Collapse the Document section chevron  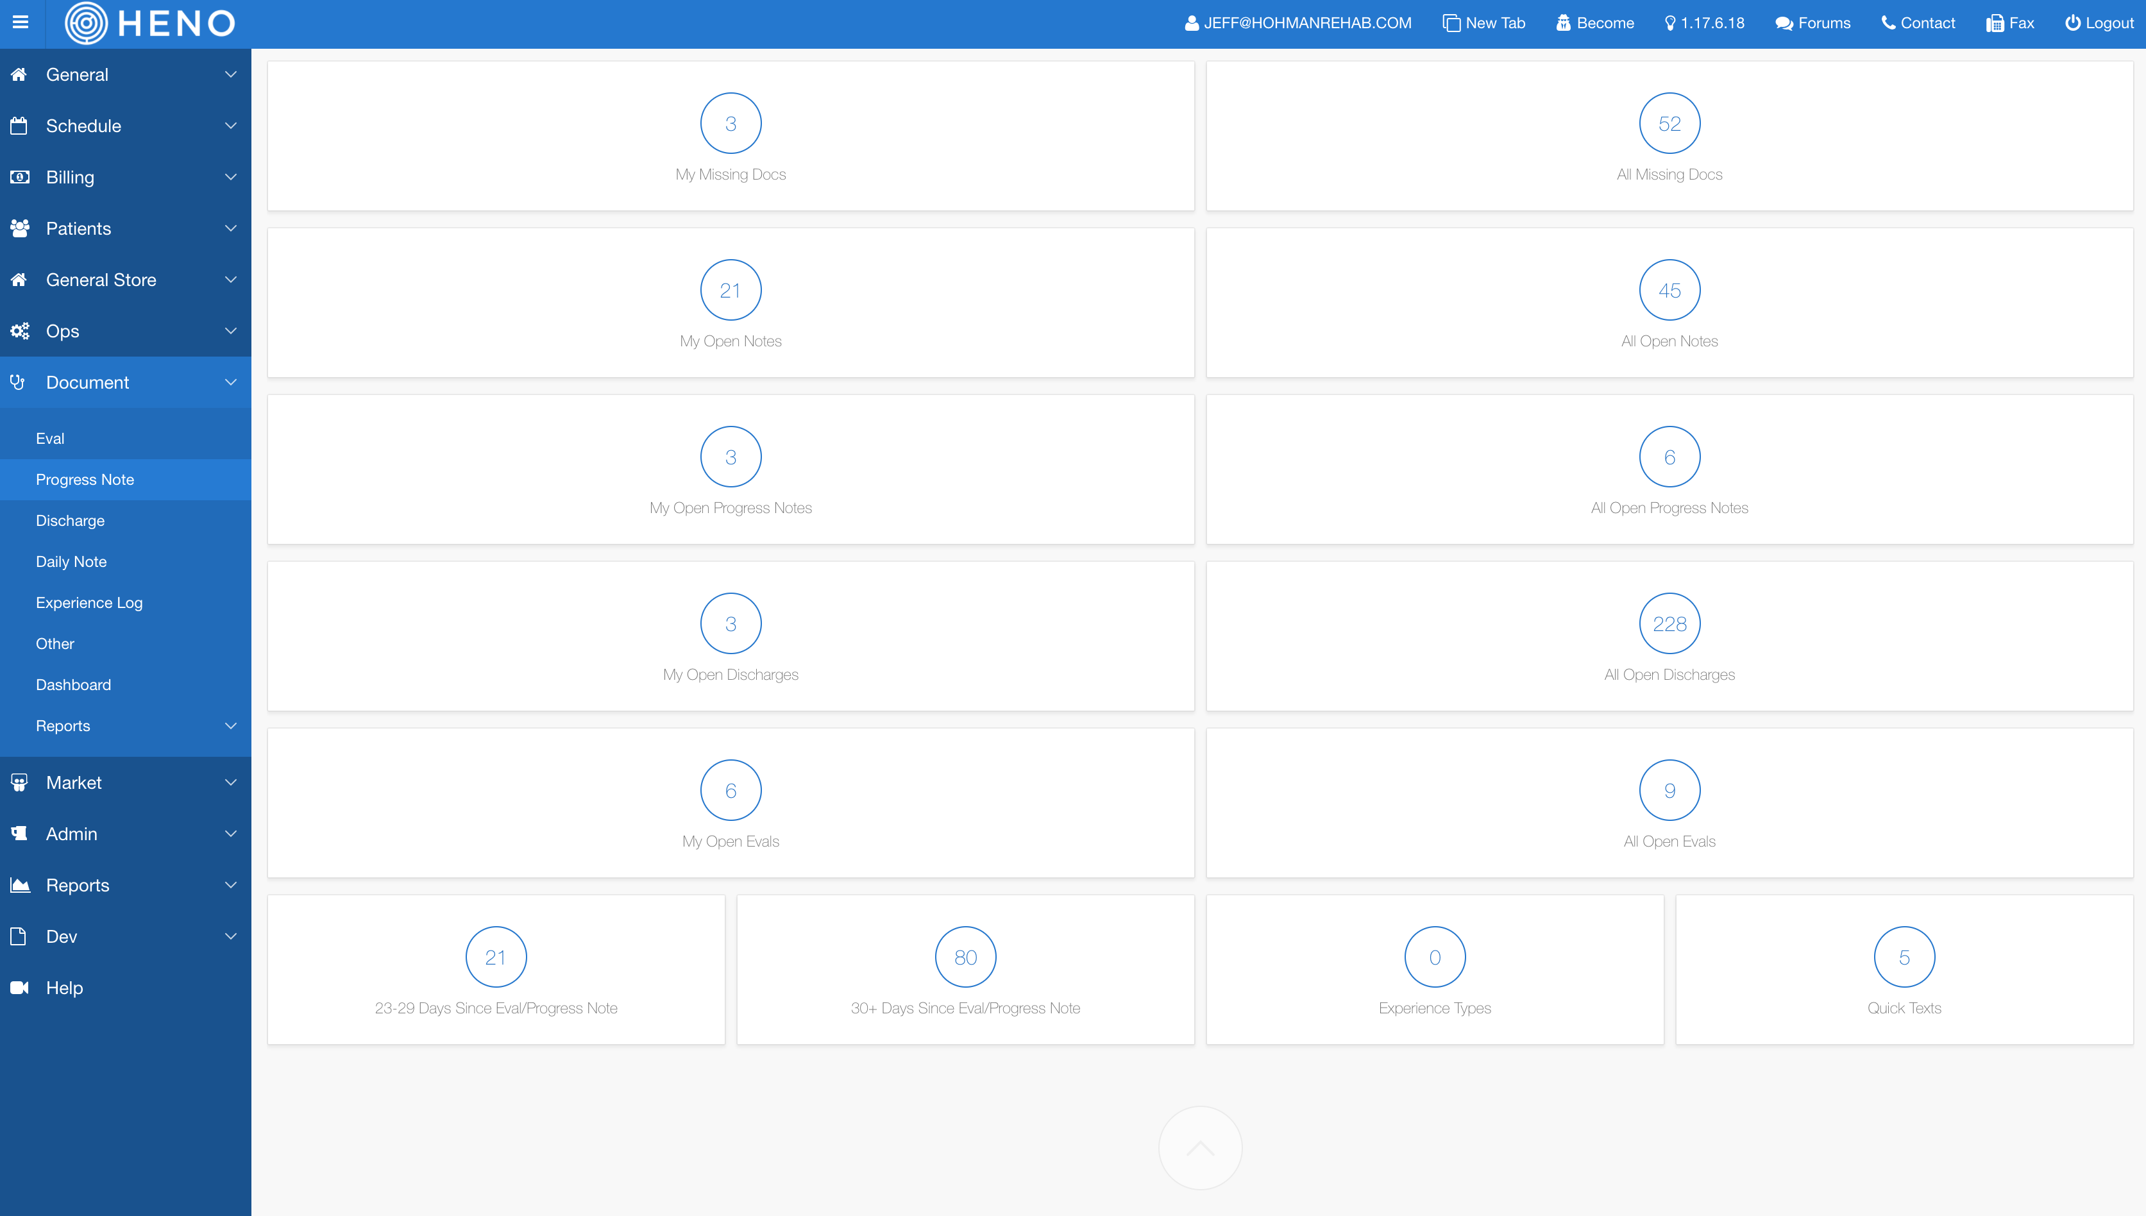[230, 382]
